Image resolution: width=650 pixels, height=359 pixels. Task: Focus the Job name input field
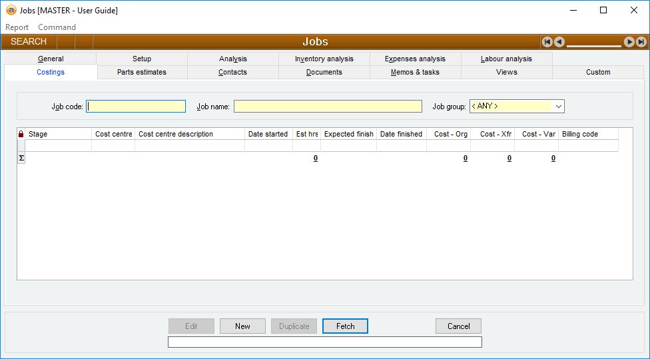pyautogui.click(x=328, y=107)
